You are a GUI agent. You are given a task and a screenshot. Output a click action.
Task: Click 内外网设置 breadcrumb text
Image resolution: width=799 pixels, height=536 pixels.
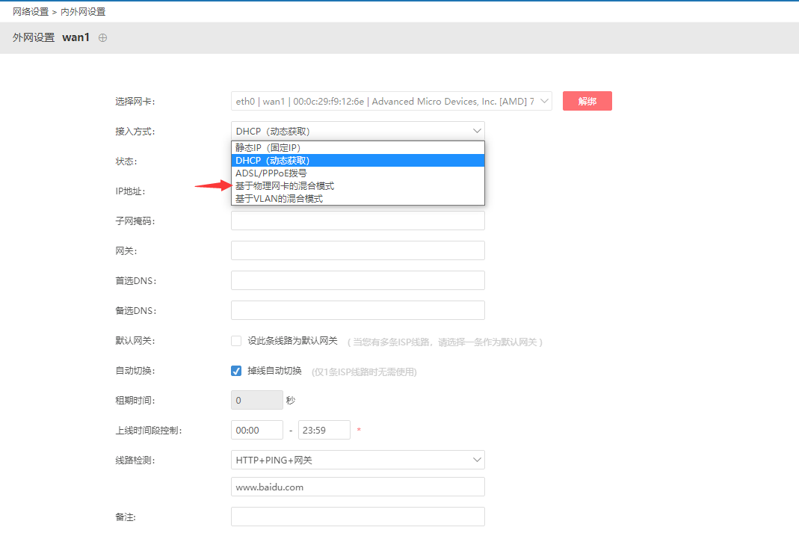(83, 12)
